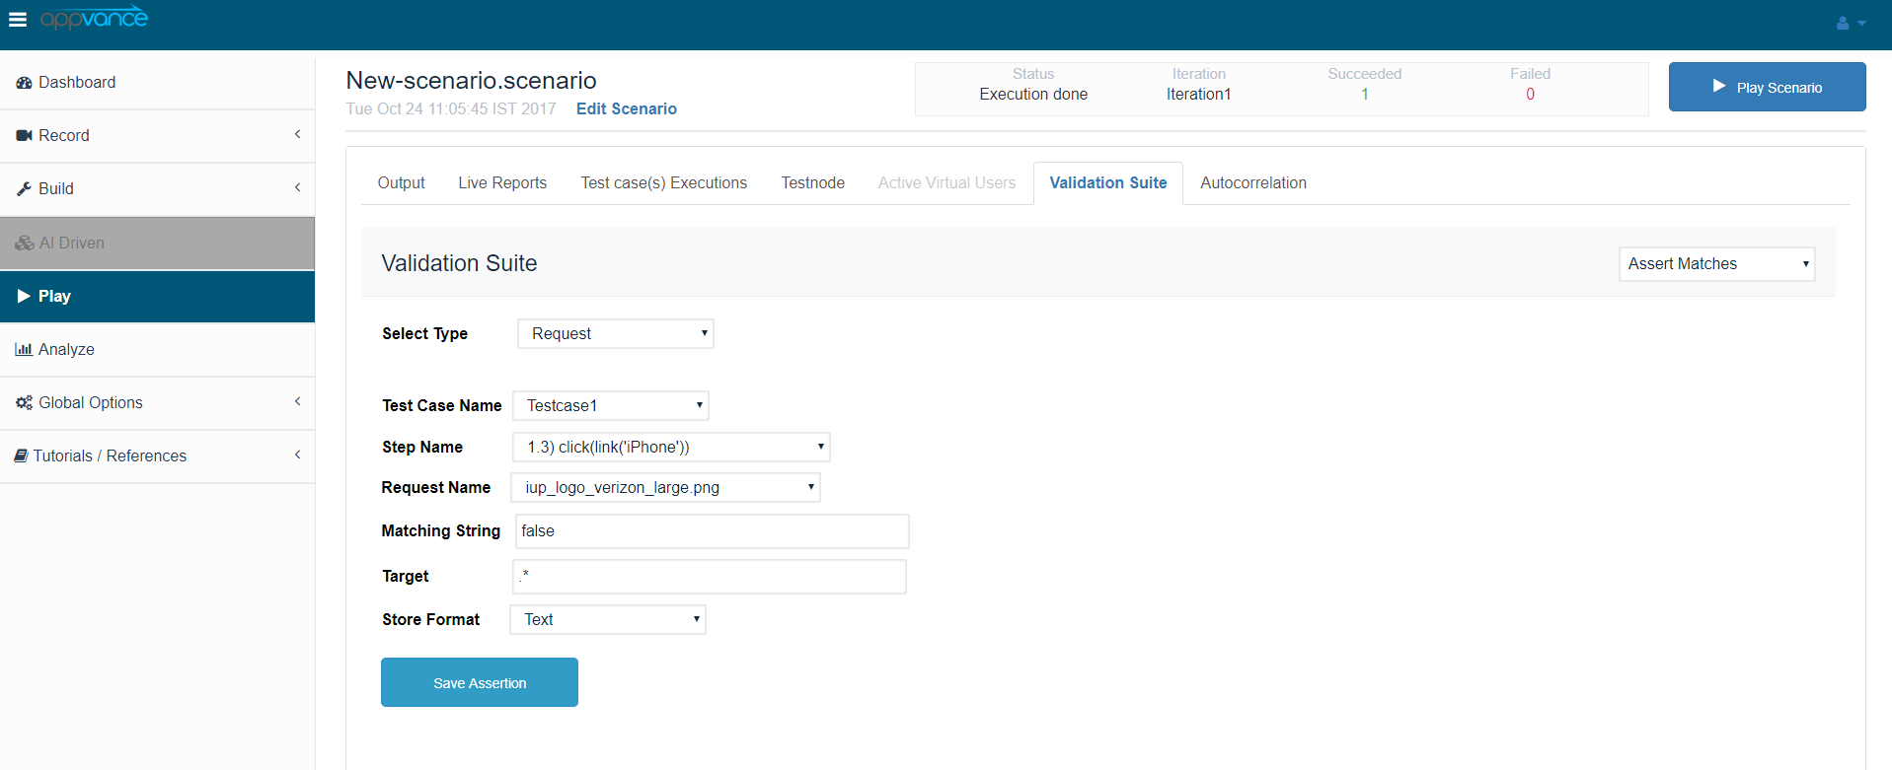The width and height of the screenshot is (1892, 770).
Task: Expand the Global Options chevron
Action: click(297, 402)
